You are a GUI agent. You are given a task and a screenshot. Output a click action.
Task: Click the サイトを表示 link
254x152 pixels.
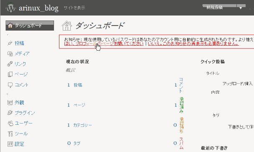(74, 8)
